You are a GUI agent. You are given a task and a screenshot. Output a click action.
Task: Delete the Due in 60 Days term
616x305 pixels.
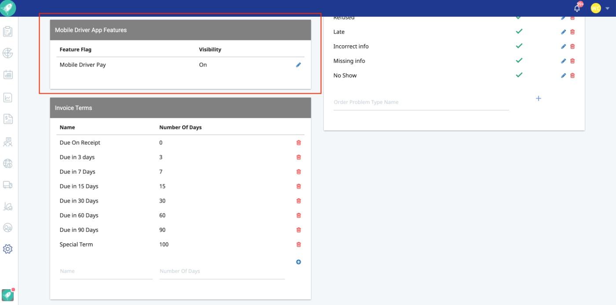pos(299,215)
